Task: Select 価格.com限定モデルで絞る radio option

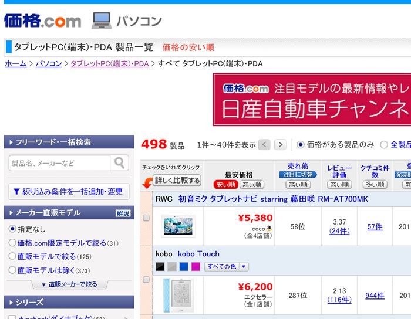Action: [x=12, y=243]
